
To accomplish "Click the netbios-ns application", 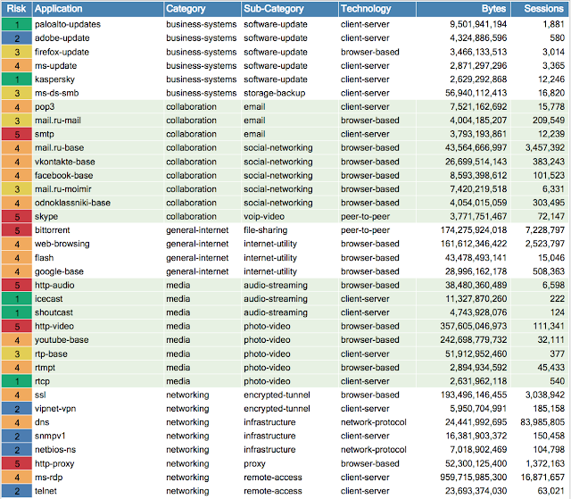I will point(55,450).
